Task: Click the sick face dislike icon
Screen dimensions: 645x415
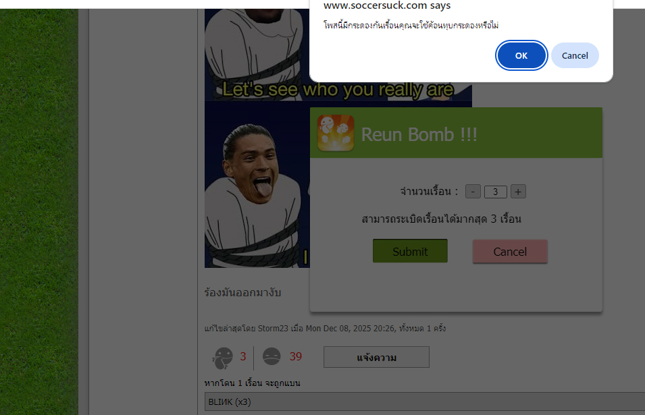Action: tap(272, 357)
